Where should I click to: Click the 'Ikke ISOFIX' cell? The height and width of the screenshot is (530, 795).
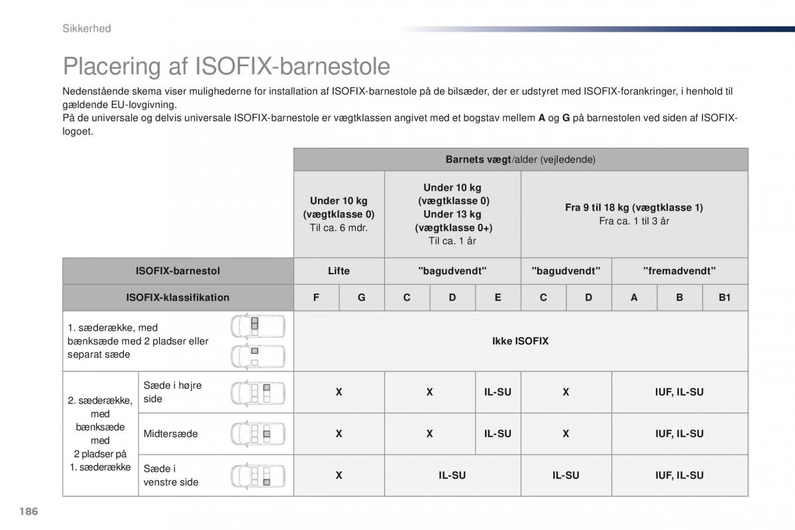pos(521,341)
